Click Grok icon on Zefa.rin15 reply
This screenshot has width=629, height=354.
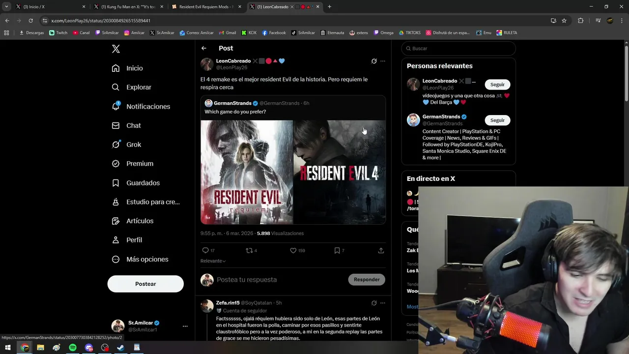pyautogui.click(x=374, y=303)
